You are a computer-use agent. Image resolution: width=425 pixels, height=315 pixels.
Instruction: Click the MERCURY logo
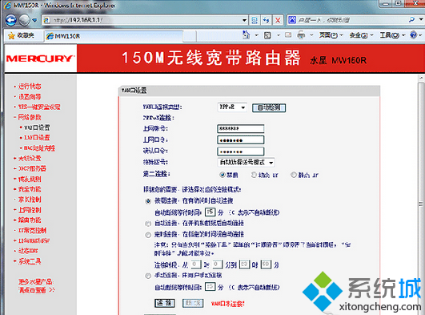point(40,59)
